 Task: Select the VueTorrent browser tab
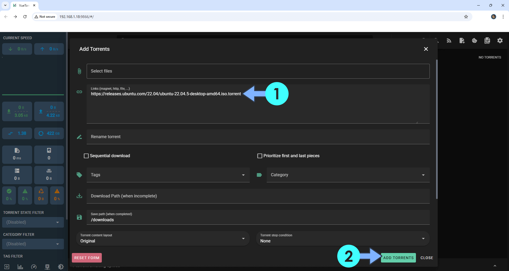24,5
